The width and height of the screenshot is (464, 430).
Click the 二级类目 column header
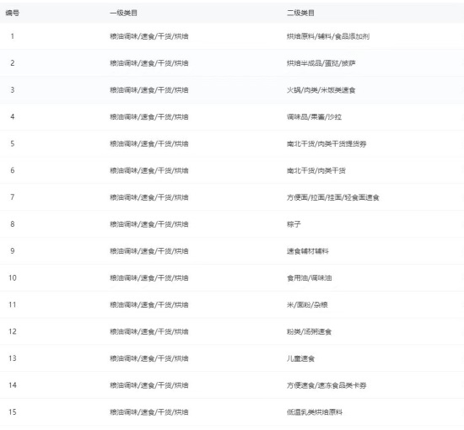click(300, 13)
